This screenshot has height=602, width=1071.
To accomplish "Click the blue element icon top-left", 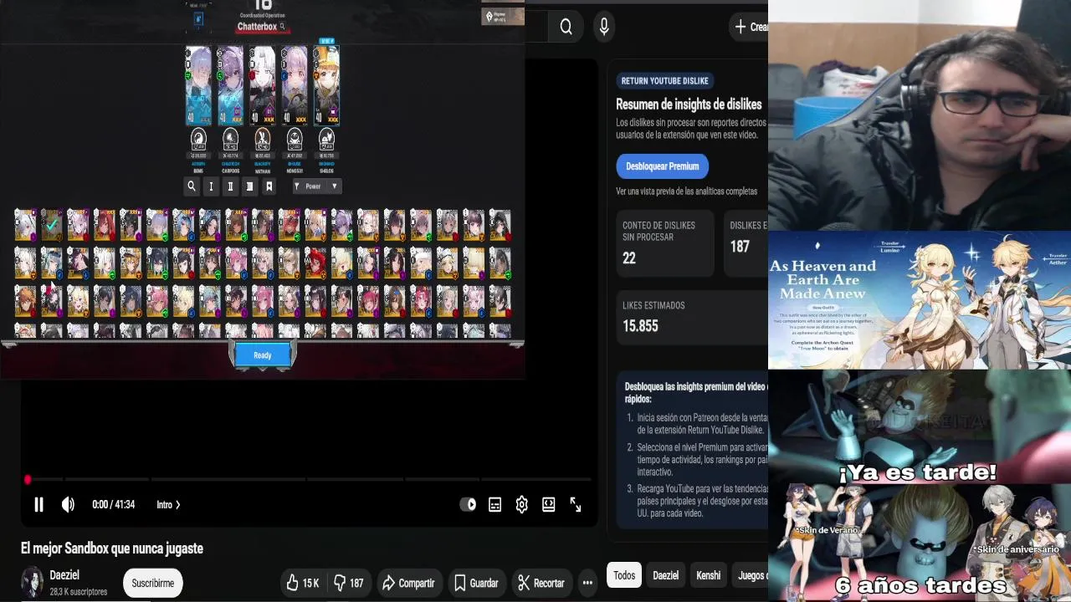I will (x=198, y=18).
